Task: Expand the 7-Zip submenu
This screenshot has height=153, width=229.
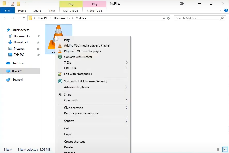Action: (126, 63)
